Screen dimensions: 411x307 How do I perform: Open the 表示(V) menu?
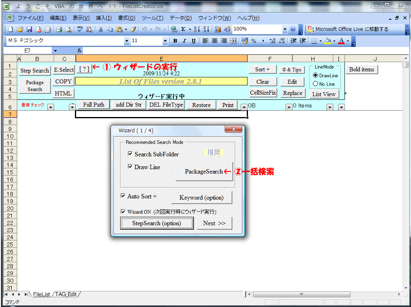click(x=81, y=18)
